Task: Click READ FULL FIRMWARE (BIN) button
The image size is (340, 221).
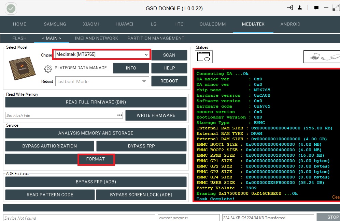Action: point(96,102)
